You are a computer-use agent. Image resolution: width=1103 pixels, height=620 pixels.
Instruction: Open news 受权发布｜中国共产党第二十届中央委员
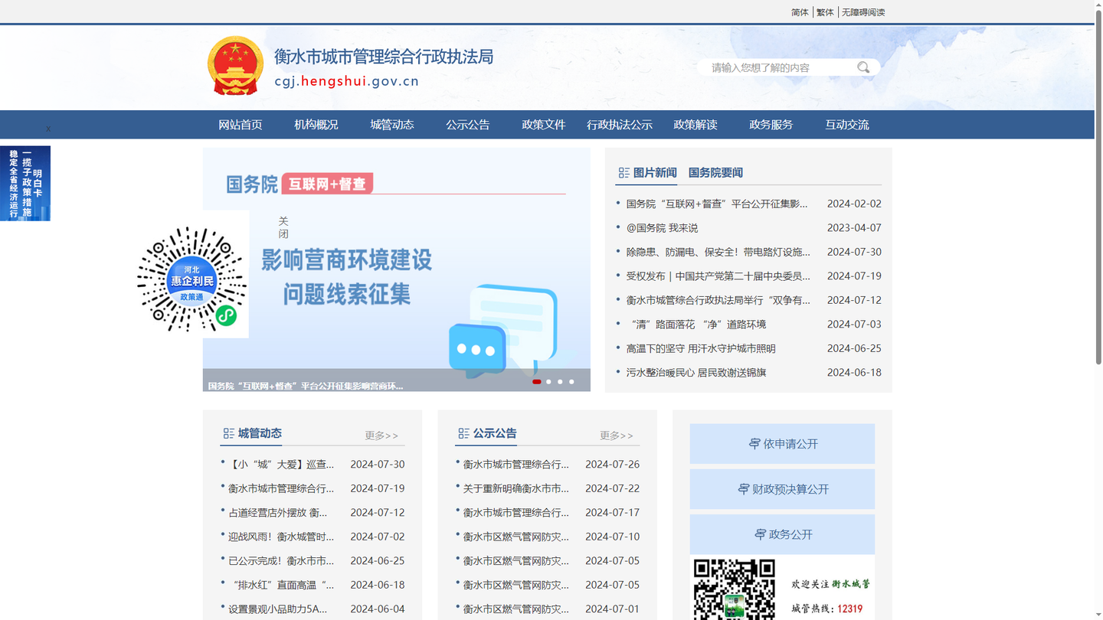[x=718, y=276]
